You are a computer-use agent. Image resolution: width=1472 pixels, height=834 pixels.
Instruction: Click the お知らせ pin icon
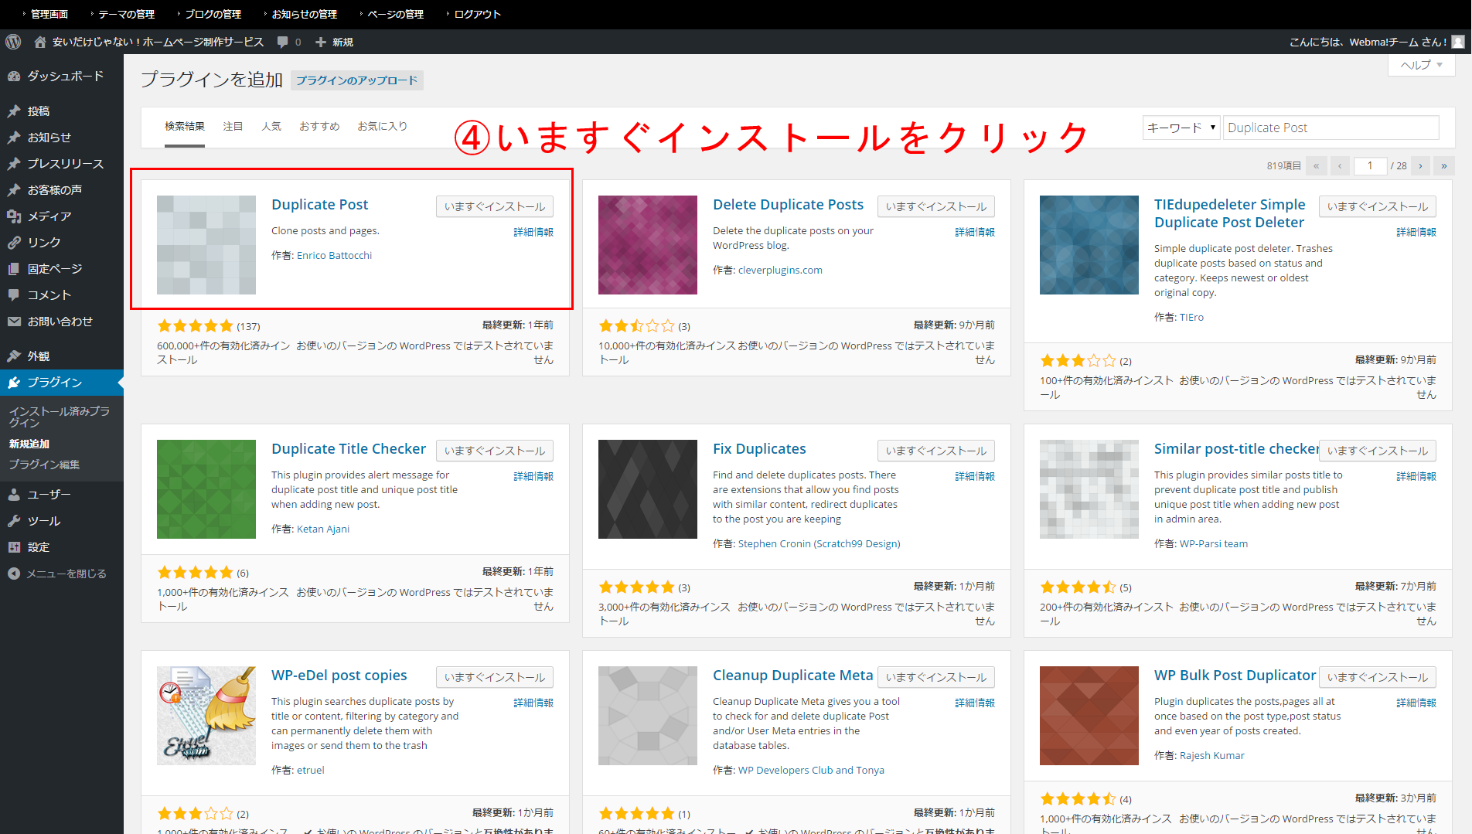click(14, 138)
